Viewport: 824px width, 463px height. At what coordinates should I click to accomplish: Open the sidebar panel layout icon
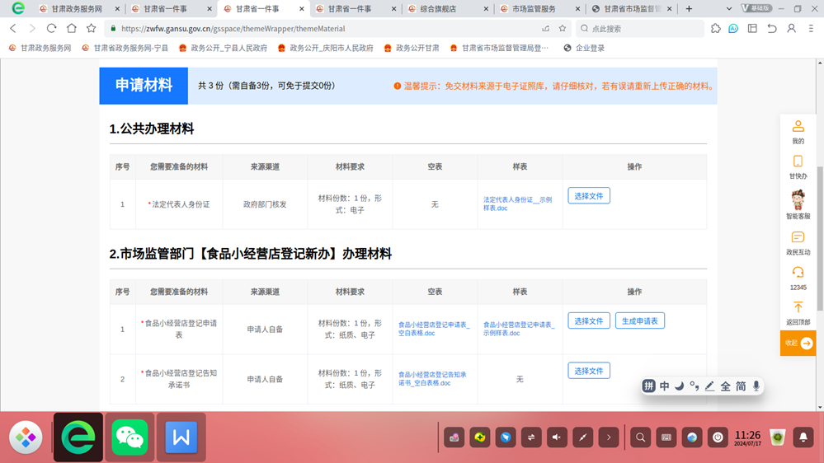[752, 28]
